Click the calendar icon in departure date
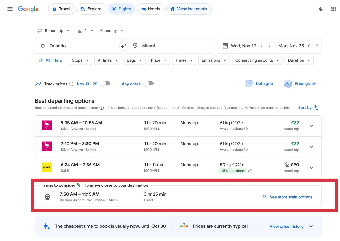 click(225, 46)
